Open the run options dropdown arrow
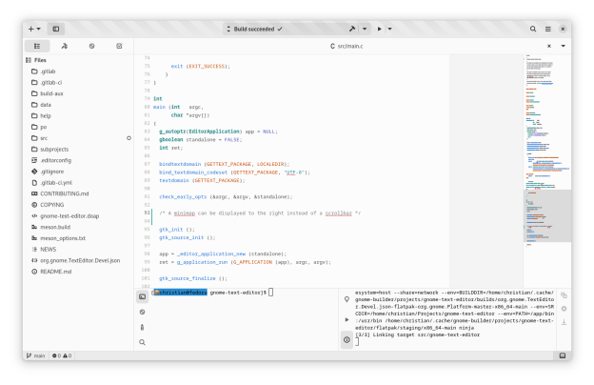The width and height of the screenshot is (594, 385). tap(392, 30)
